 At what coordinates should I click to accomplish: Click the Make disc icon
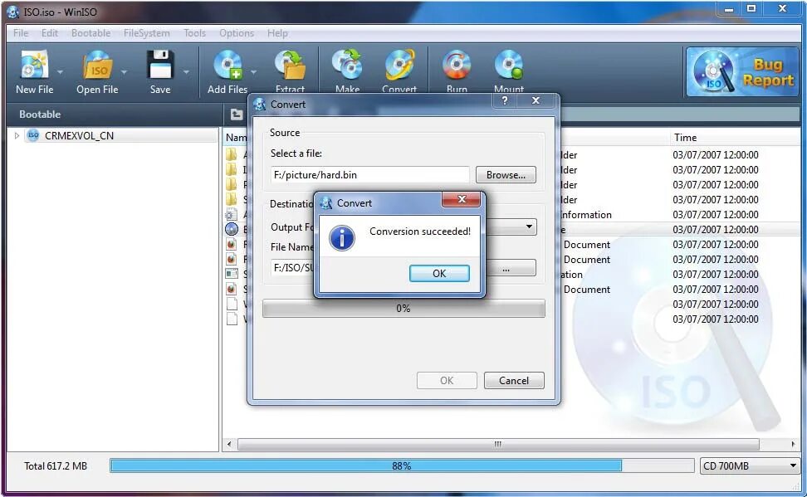coord(347,66)
